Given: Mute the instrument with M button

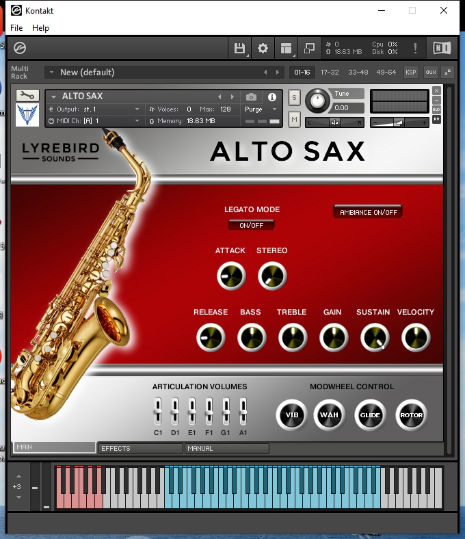Looking at the screenshot, I should coord(294,119).
